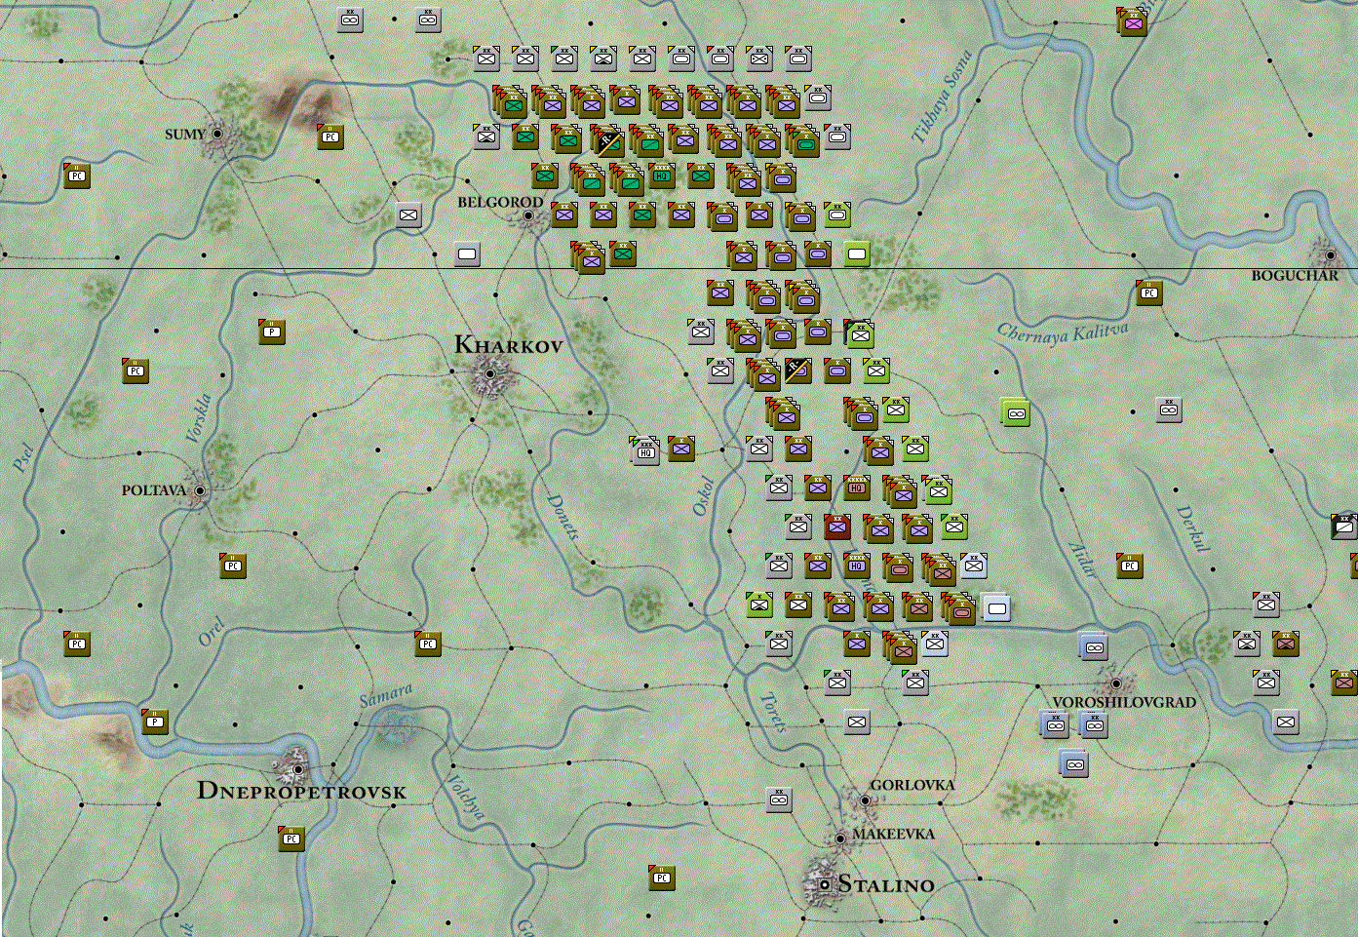The height and width of the screenshot is (937, 1358).
Task: Click the P counter northwest of Kharkov
Action: coord(272,332)
